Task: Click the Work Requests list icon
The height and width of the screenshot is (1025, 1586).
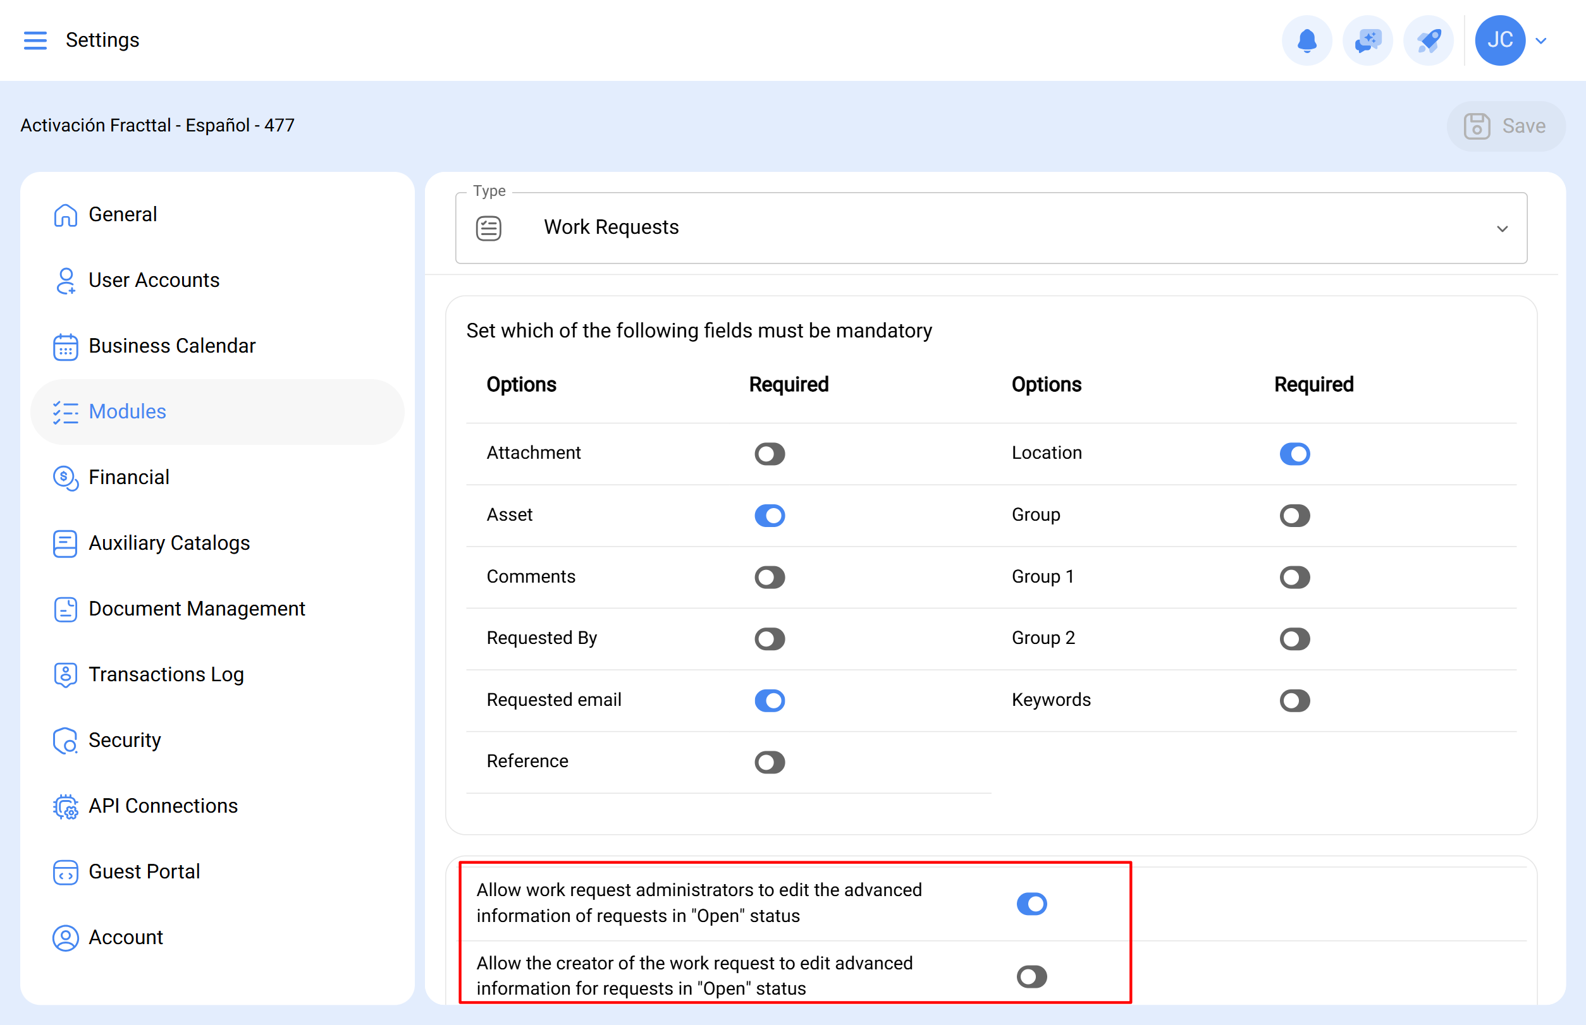Action: pyautogui.click(x=488, y=228)
